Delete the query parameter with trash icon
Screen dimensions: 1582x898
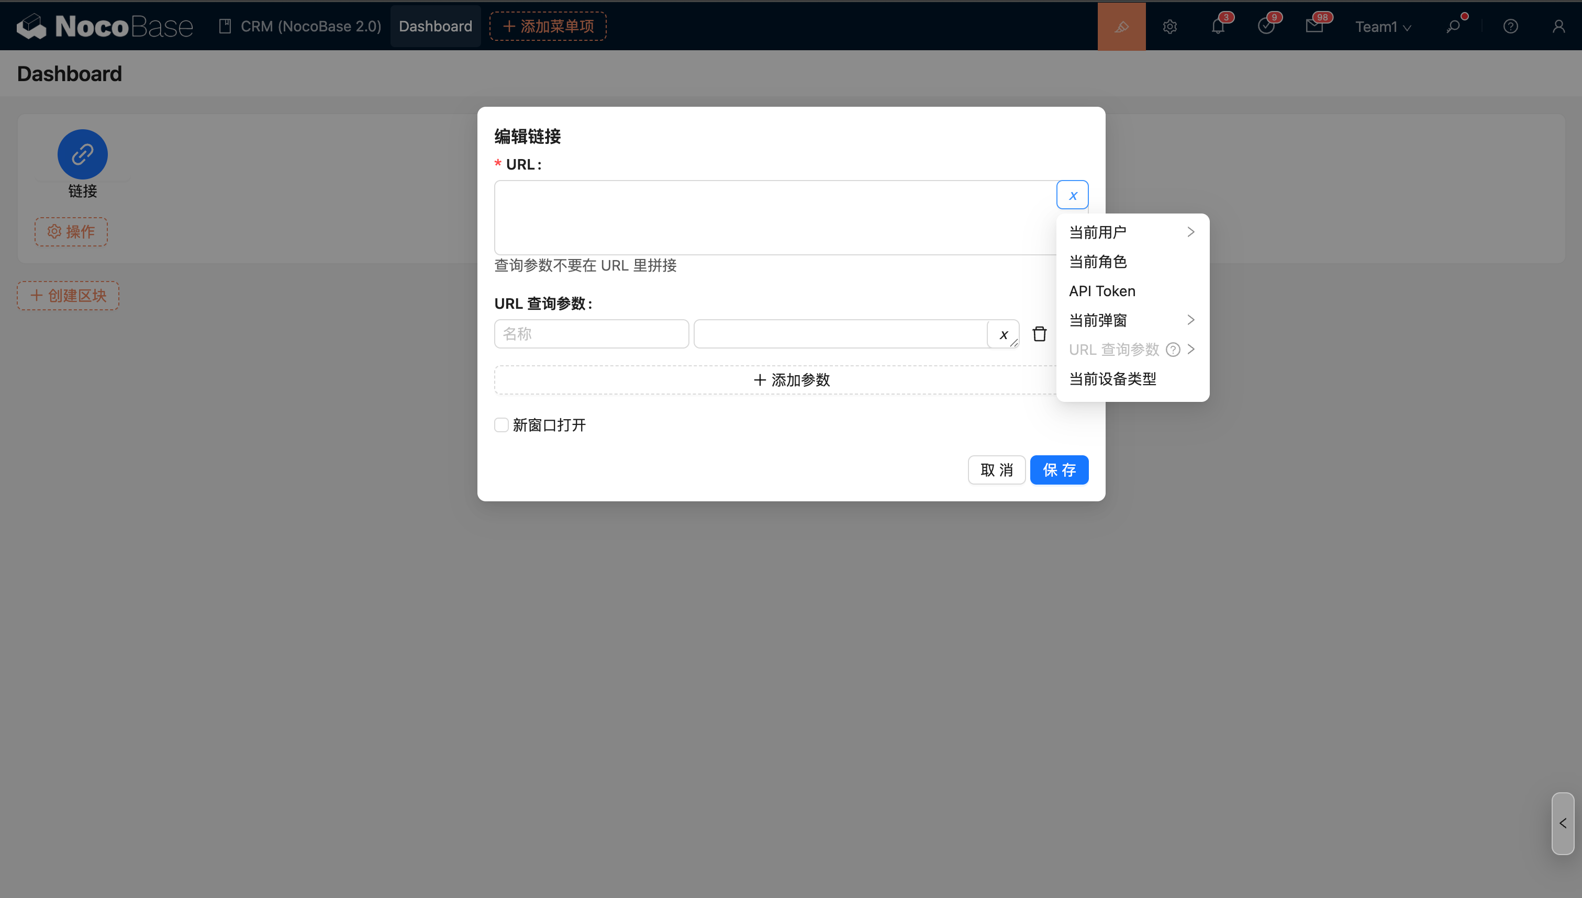tap(1039, 334)
